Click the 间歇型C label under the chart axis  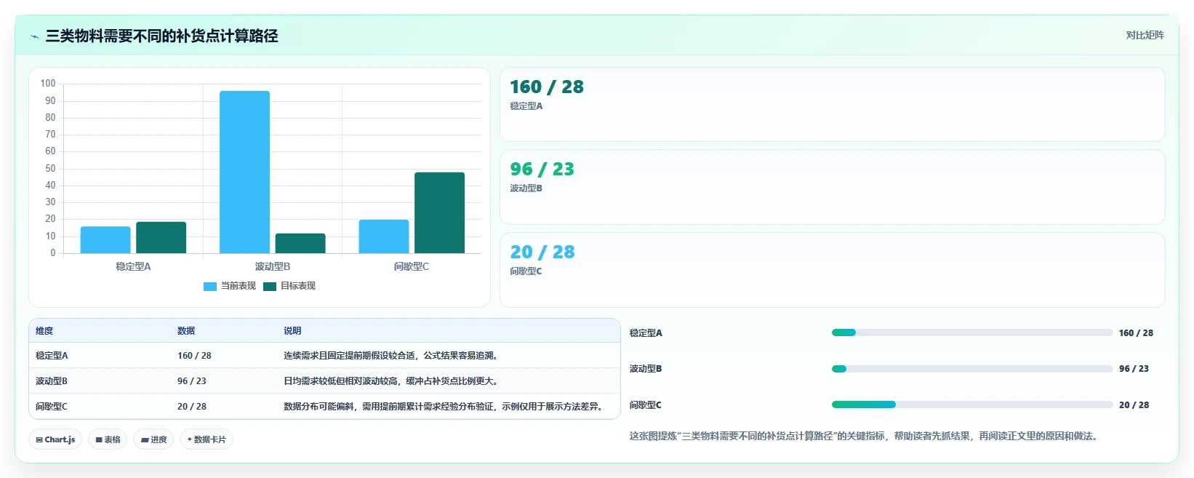tap(412, 267)
